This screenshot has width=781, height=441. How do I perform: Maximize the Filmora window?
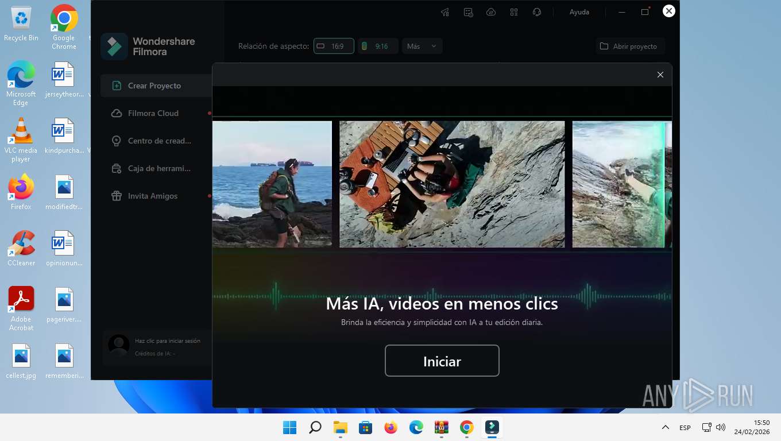pos(645,12)
